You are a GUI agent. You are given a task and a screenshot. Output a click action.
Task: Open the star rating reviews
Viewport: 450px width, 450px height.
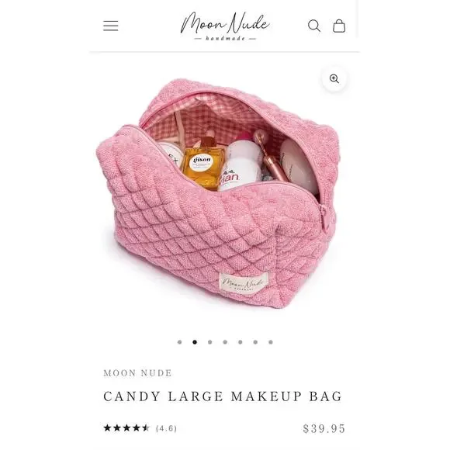click(126, 428)
